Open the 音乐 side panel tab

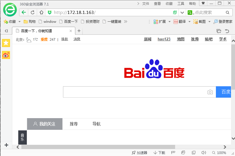23,137
